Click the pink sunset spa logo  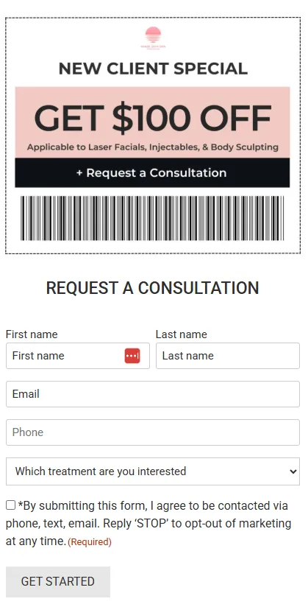(153, 38)
